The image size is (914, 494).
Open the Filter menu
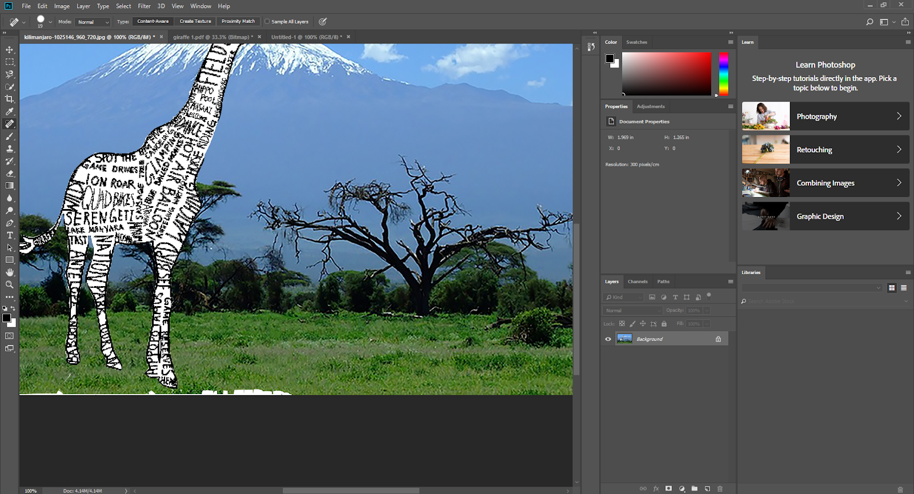[144, 6]
